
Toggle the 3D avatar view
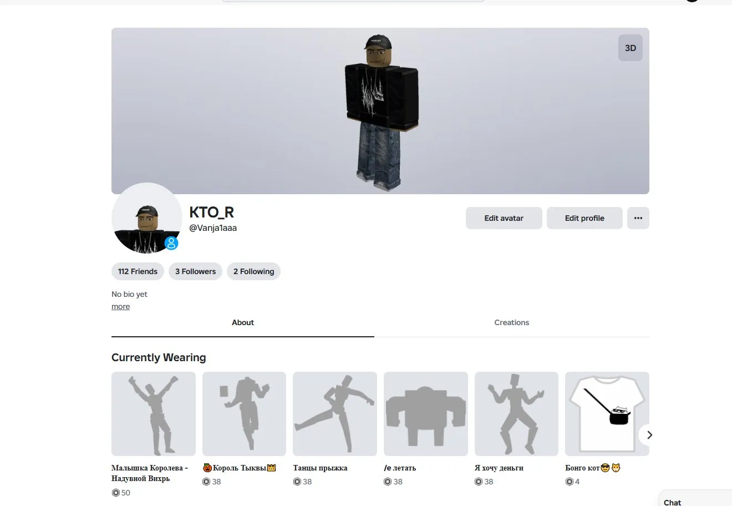tap(631, 48)
